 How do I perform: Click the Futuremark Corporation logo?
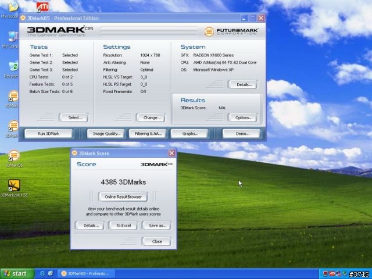click(231, 31)
